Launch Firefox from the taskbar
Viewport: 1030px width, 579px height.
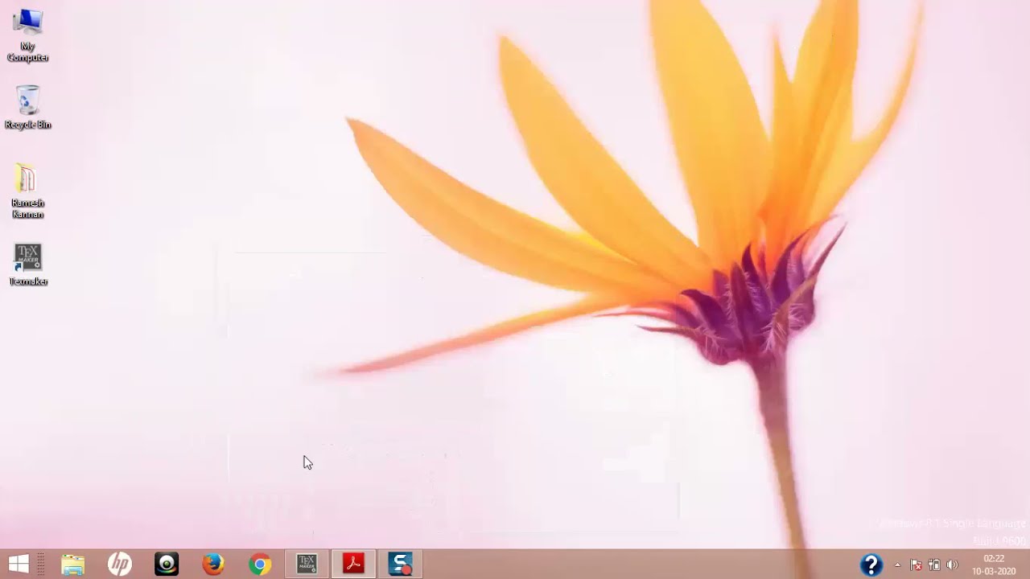213,565
